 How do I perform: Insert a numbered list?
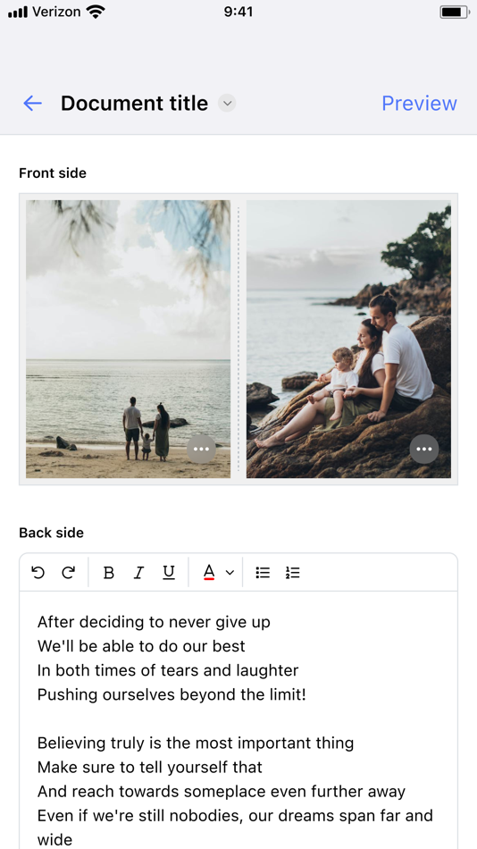pyautogui.click(x=292, y=572)
